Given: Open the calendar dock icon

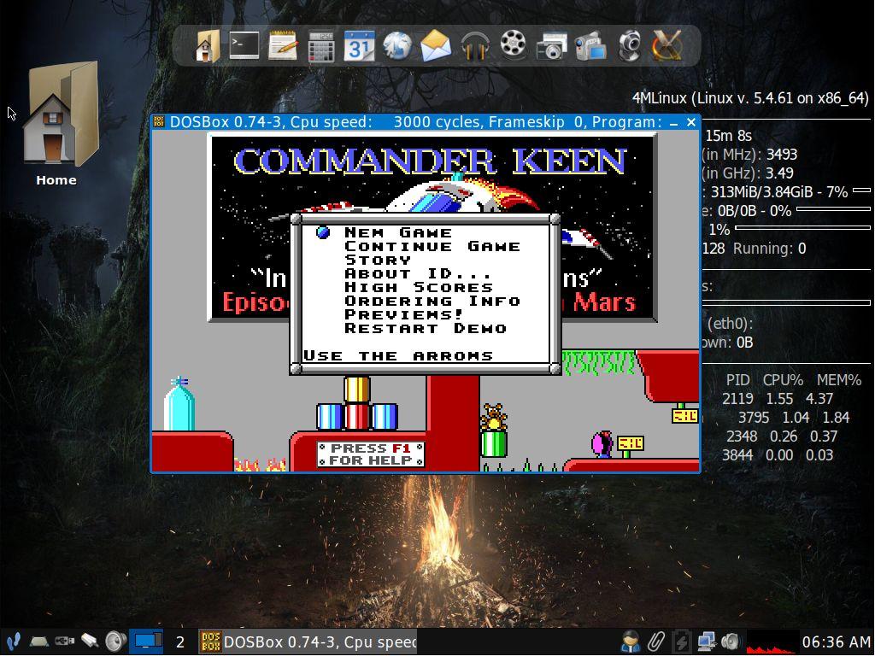Looking at the screenshot, I should pos(360,45).
